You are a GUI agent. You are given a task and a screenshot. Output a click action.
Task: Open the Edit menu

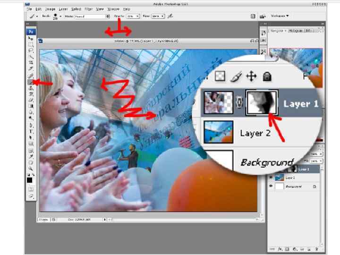(39, 9)
